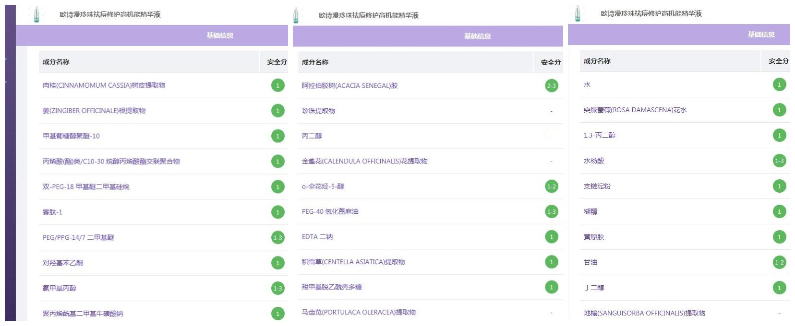Click the green badge beside 黄原胶
The image size is (795, 326).
[x=779, y=237]
